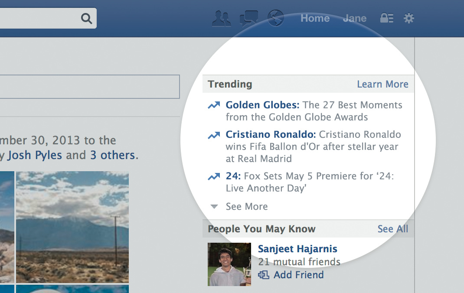Image resolution: width=464 pixels, height=293 pixels.
Task: Open privacy shortcuts lock icon
Action: click(x=386, y=18)
